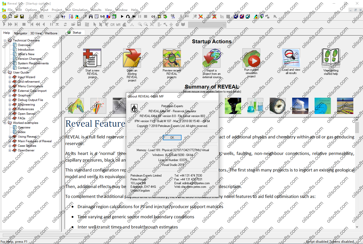
Task: Select Introduction in the help tree
Action: click(26, 50)
